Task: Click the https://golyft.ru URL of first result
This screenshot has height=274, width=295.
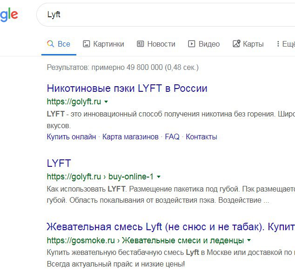Action: coord(74,102)
